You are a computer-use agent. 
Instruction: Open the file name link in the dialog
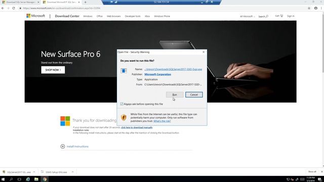173,69
